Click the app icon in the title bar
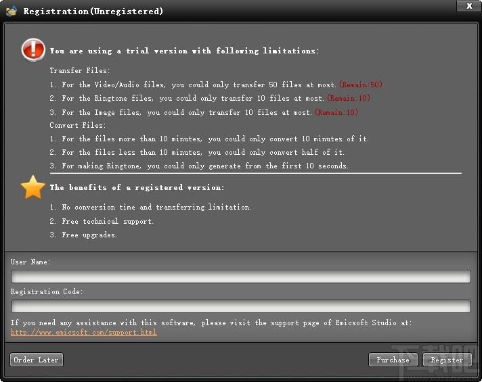The image size is (482, 382). coord(11,11)
